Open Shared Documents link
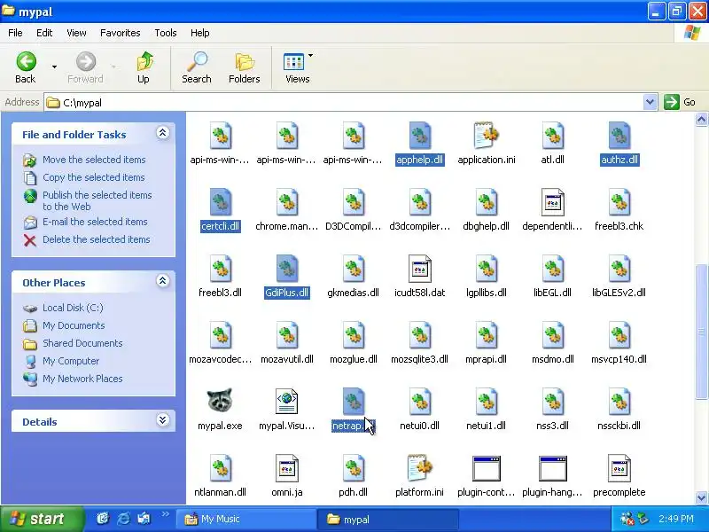709x532 pixels. coord(82,343)
